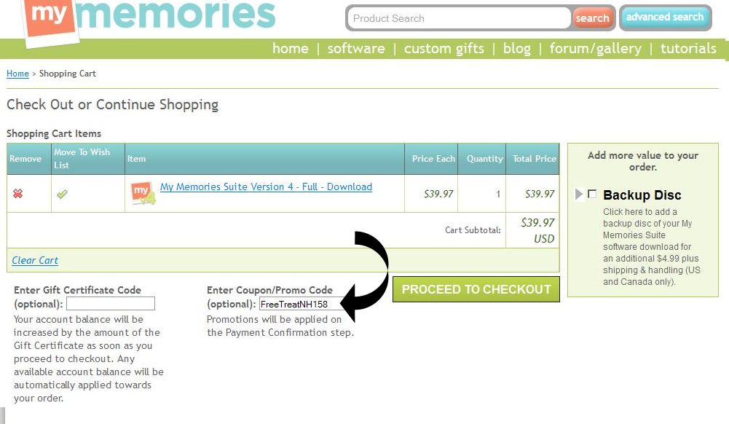Click the Clear Cart link
Screen dimensions: 729x424
click(x=35, y=260)
